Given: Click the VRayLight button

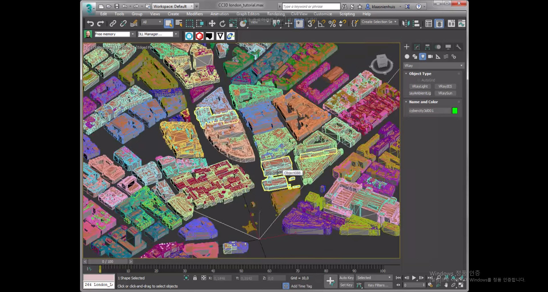Looking at the screenshot, I should pyautogui.click(x=420, y=86).
